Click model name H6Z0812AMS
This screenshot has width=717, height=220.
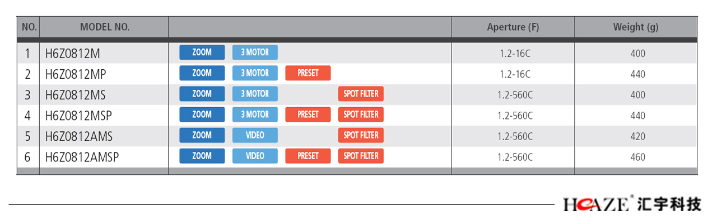coord(78,136)
